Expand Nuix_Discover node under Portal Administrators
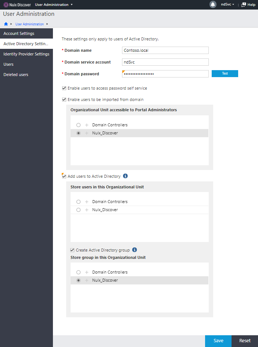This screenshot has height=347, width=258. tap(87, 133)
